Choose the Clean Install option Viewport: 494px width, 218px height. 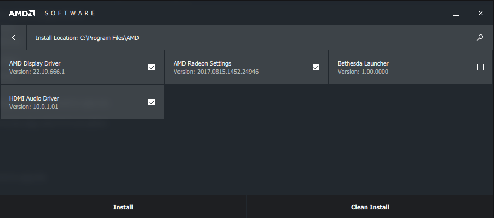370,207
